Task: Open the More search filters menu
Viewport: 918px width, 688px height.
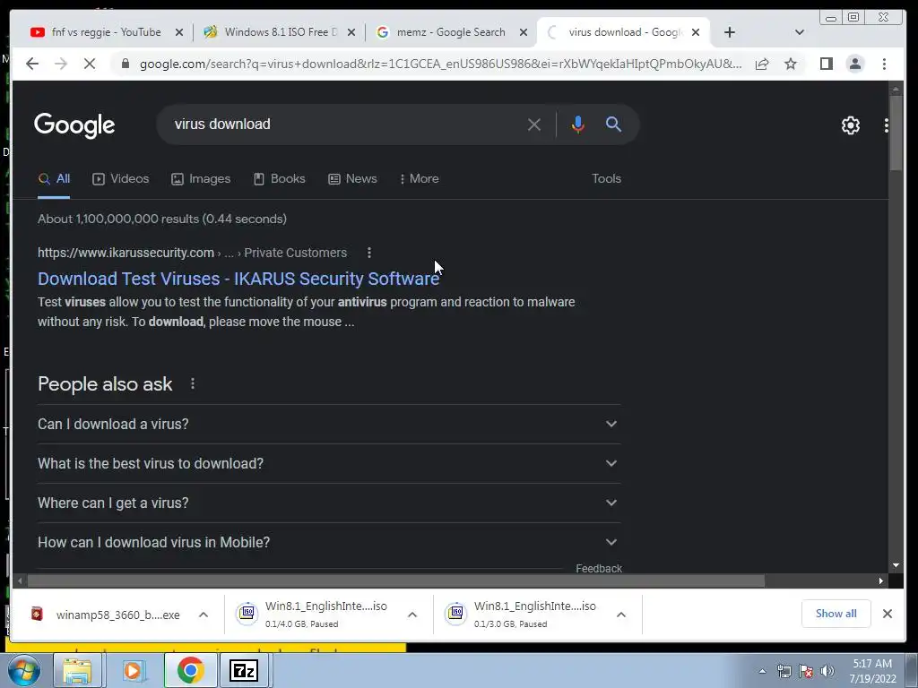Action: (x=420, y=179)
